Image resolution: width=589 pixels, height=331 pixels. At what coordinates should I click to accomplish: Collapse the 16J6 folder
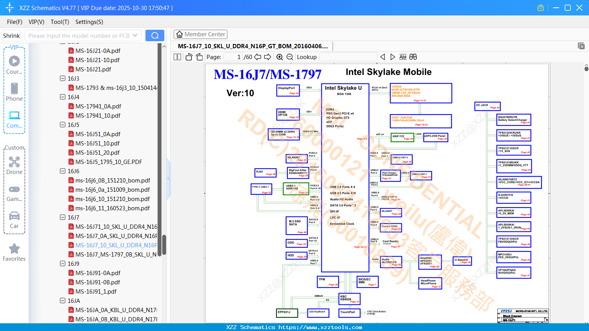pyautogui.click(x=63, y=171)
